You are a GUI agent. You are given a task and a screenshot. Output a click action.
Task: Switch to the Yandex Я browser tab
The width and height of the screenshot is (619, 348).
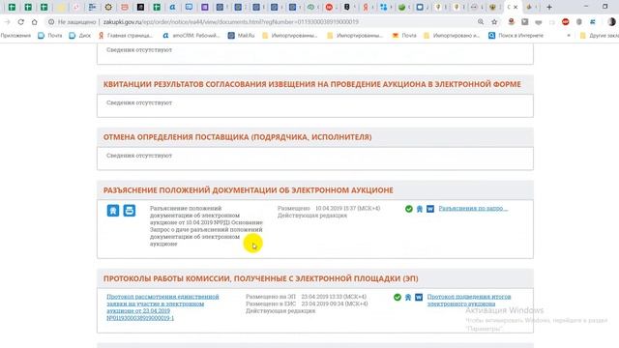point(366,7)
